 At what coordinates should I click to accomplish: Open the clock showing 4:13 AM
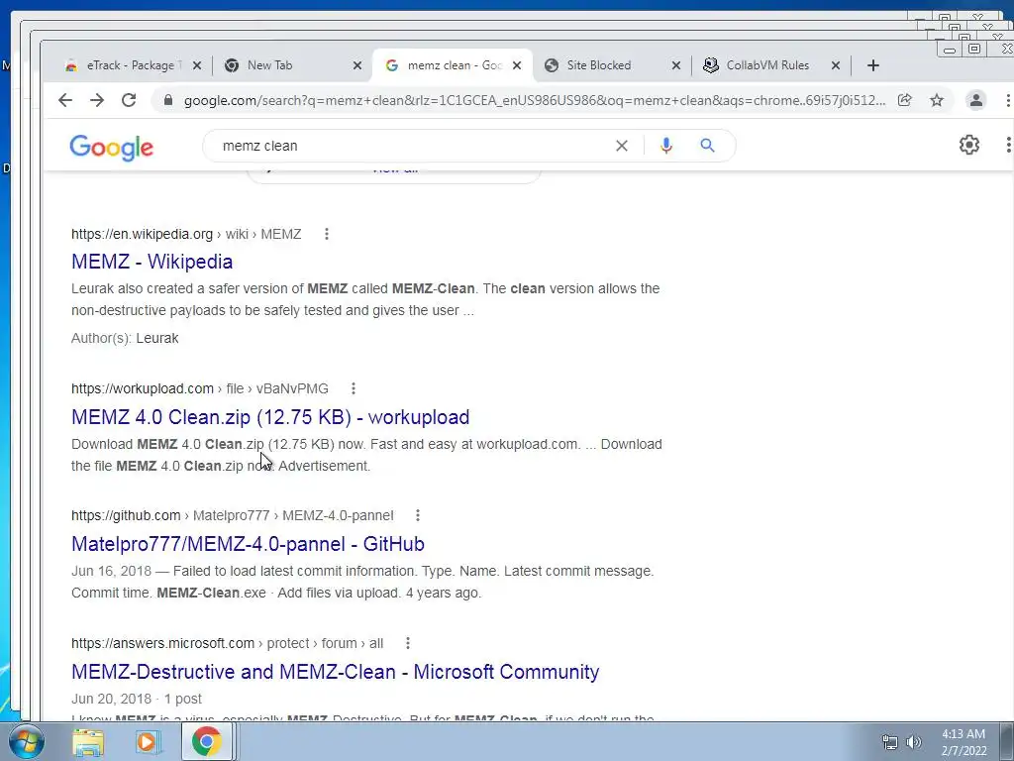[963, 742]
